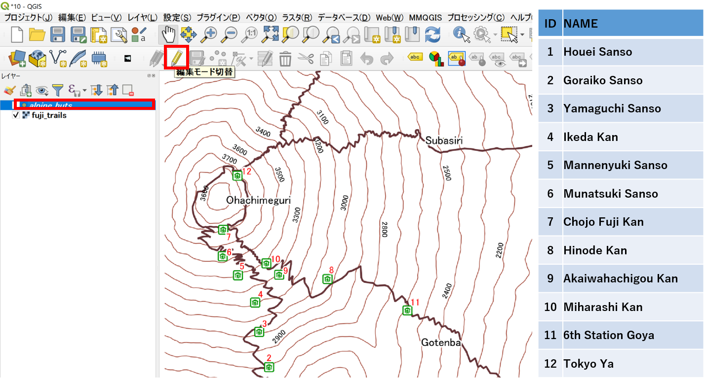Click the Expand All layers icon
This screenshot has height=379, width=706.
(x=97, y=90)
